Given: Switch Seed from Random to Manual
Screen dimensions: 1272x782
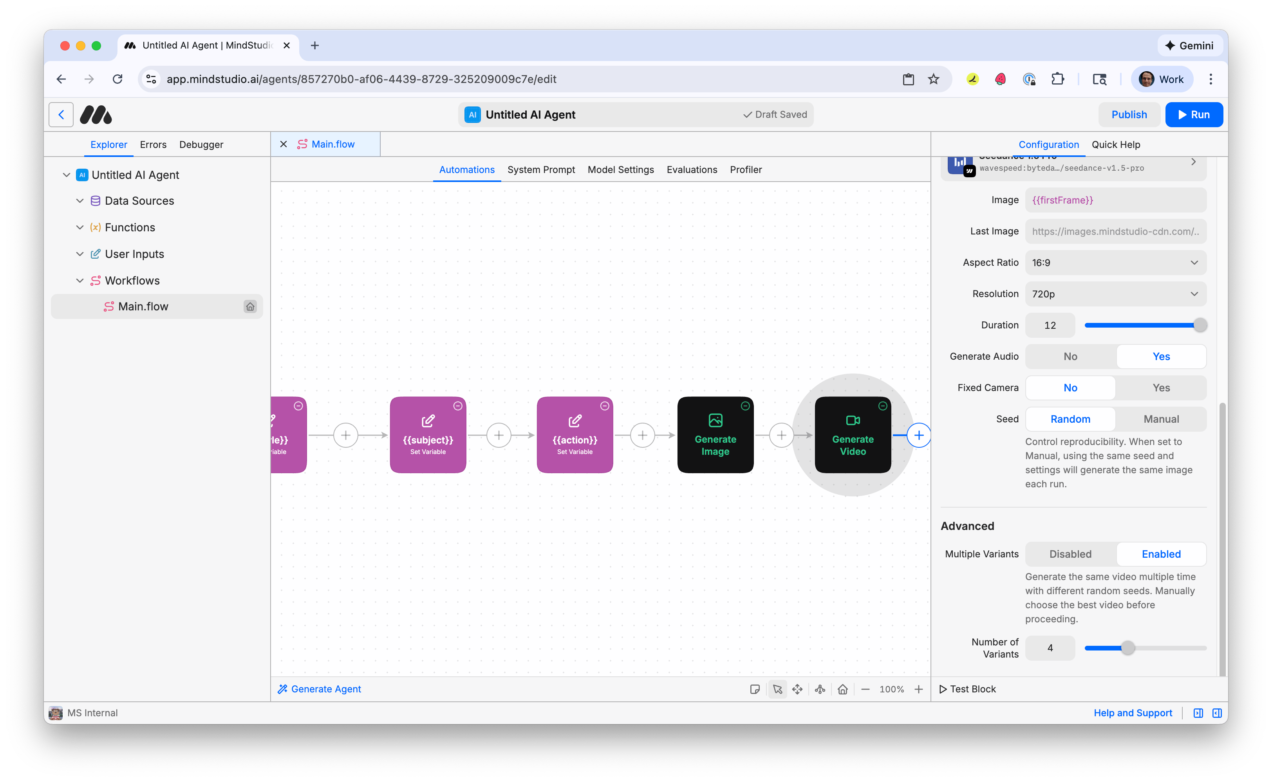Looking at the screenshot, I should point(1161,419).
